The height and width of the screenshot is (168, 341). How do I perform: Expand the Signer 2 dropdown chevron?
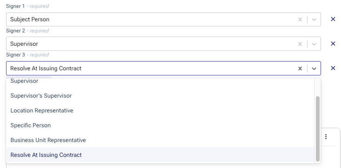coord(314,44)
